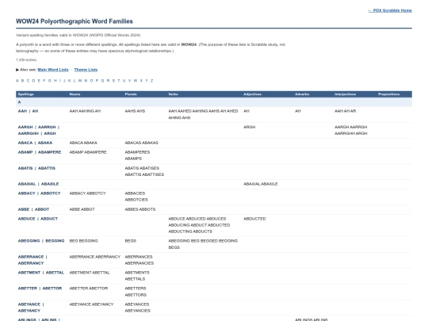Select the 'ABAXIAL | ABAXILE' spellings entry
Viewport: 428px width, 321px height.
pos(39,184)
